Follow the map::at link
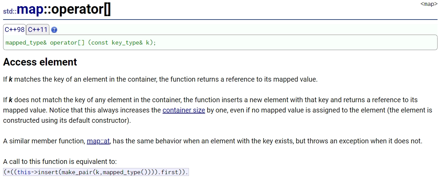This screenshot has width=442, height=179. (98, 141)
